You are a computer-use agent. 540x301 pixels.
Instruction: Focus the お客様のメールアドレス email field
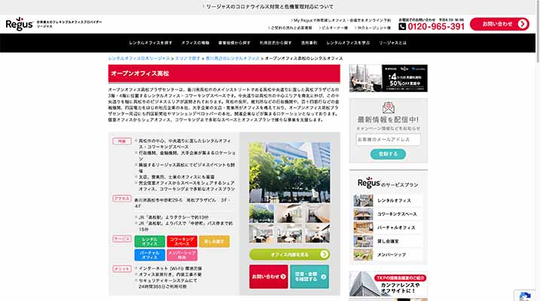(389, 140)
